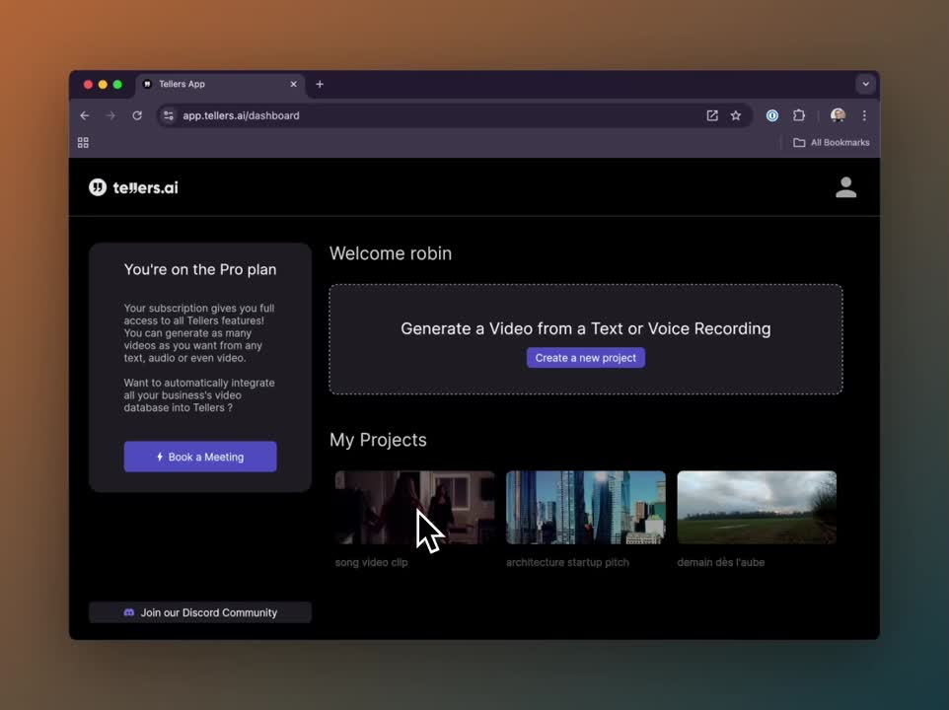Image resolution: width=949 pixels, height=710 pixels.
Task: Go back using the browser arrow
Action: 85,115
